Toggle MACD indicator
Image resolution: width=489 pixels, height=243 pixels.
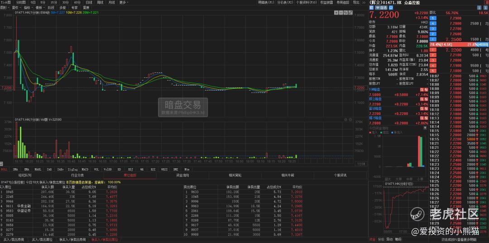[85, 170]
